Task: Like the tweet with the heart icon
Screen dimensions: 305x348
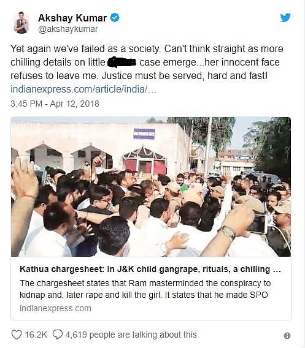Action: [x=17, y=335]
